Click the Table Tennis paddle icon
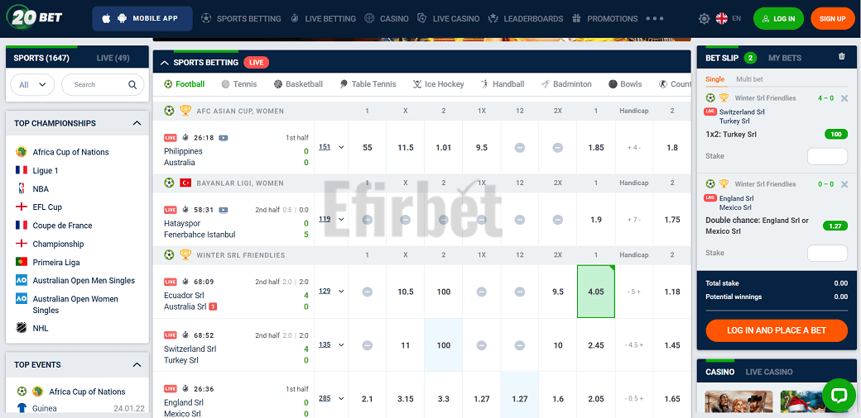861x418 pixels. pos(344,84)
